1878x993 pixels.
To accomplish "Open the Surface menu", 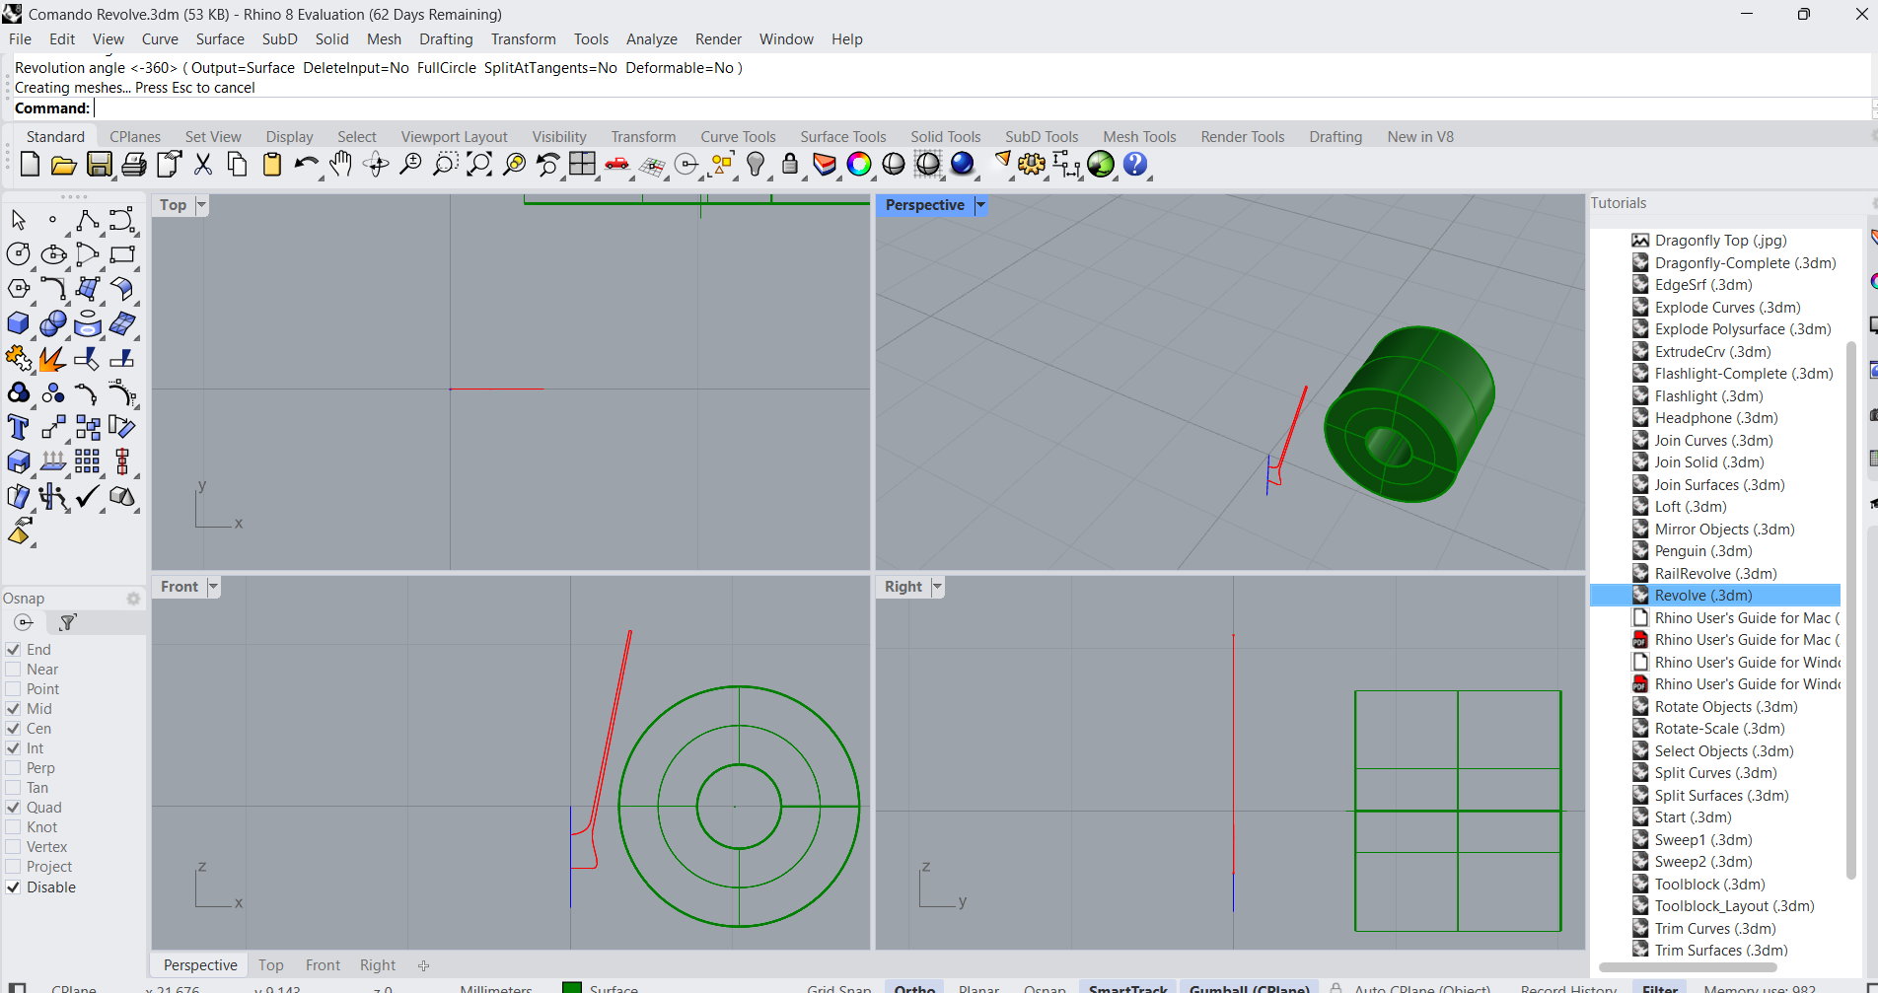I will click(220, 39).
